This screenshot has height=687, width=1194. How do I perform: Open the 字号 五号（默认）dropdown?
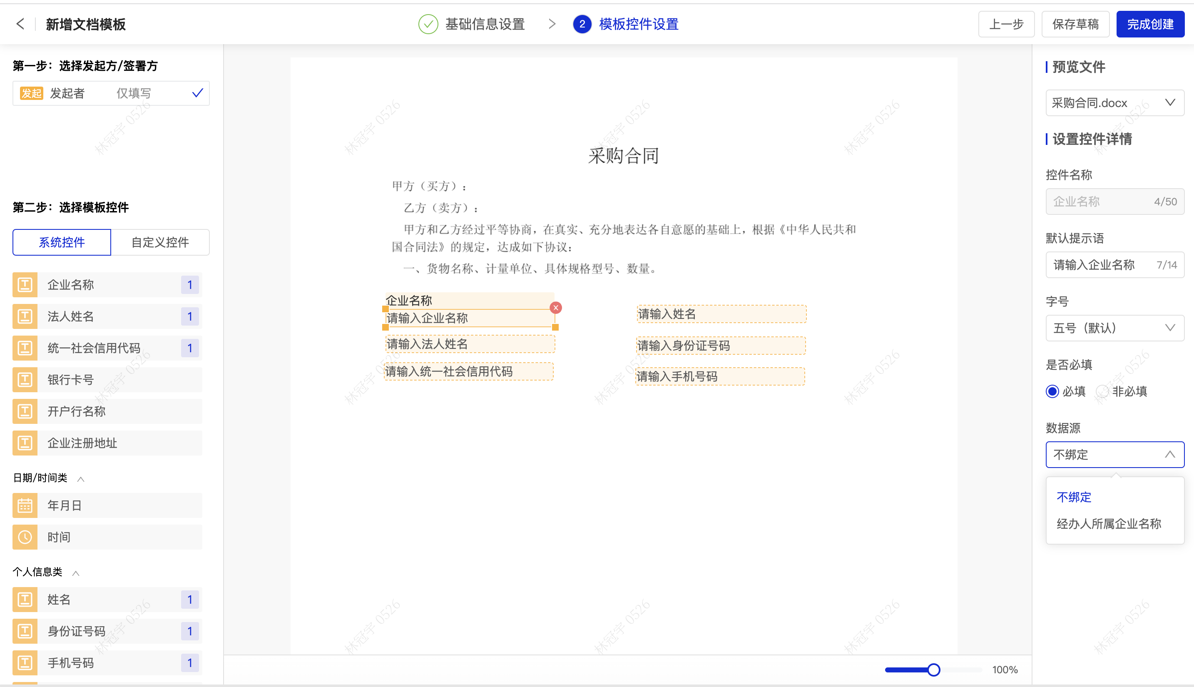pyautogui.click(x=1115, y=328)
